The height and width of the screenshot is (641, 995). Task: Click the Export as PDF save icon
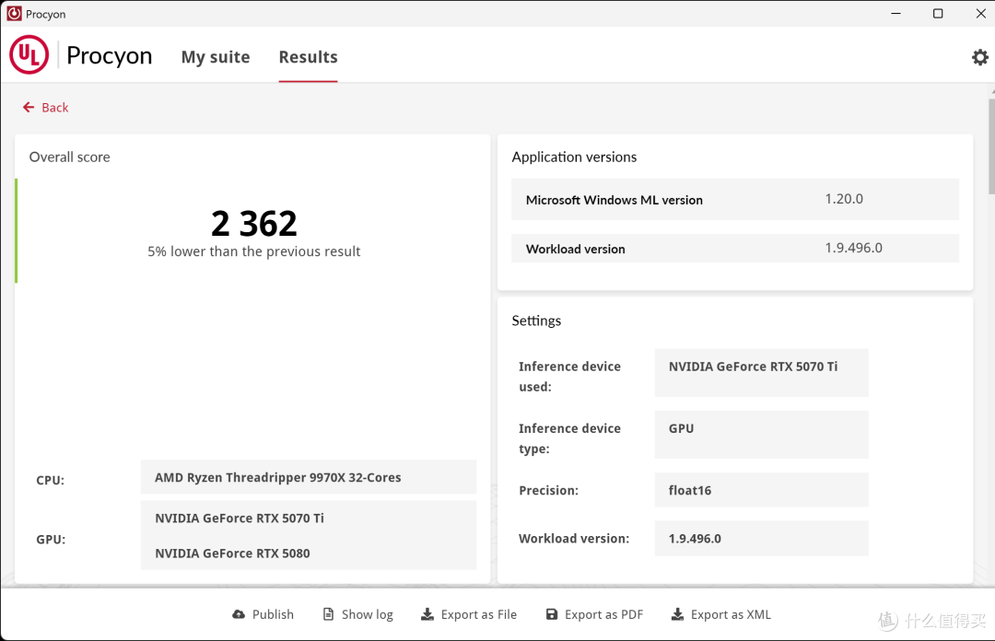pyautogui.click(x=552, y=614)
